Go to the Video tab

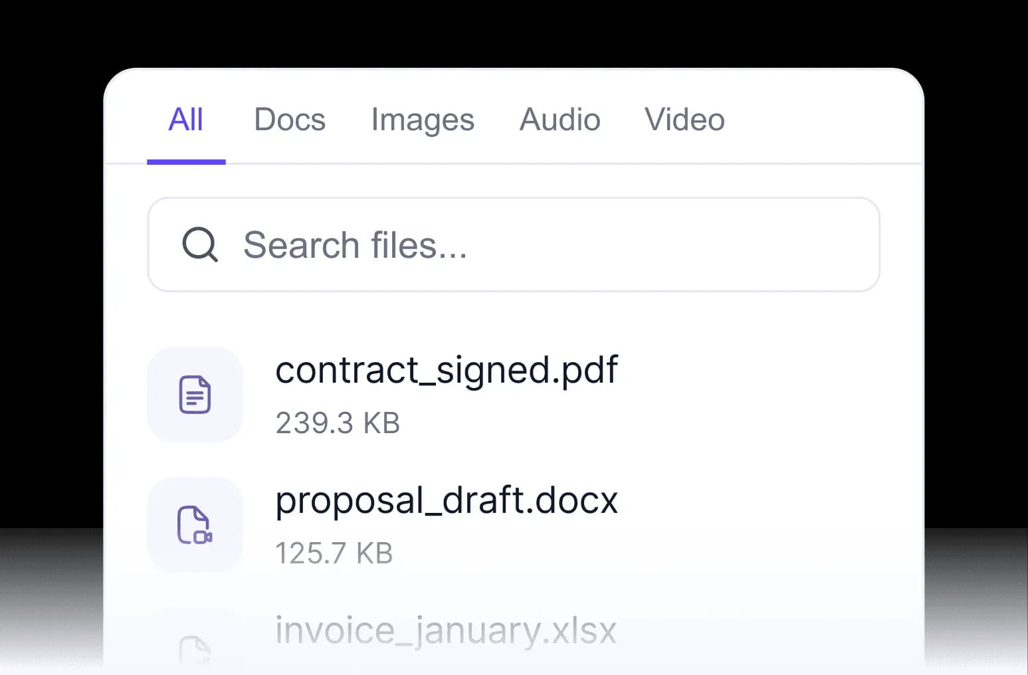click(684, 120)
